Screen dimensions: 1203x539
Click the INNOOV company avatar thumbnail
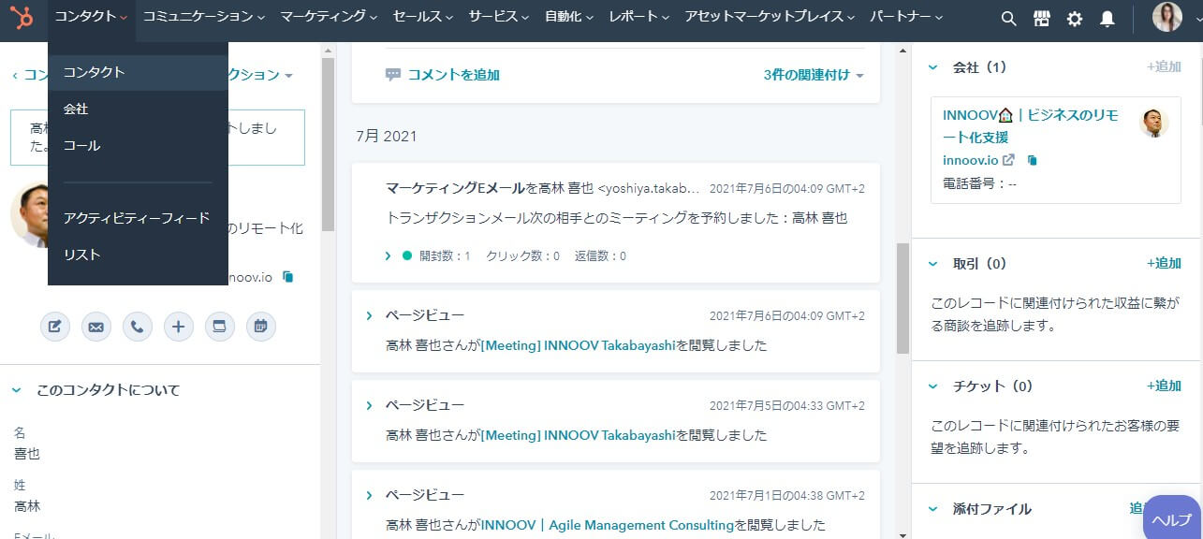[1154, 123]
